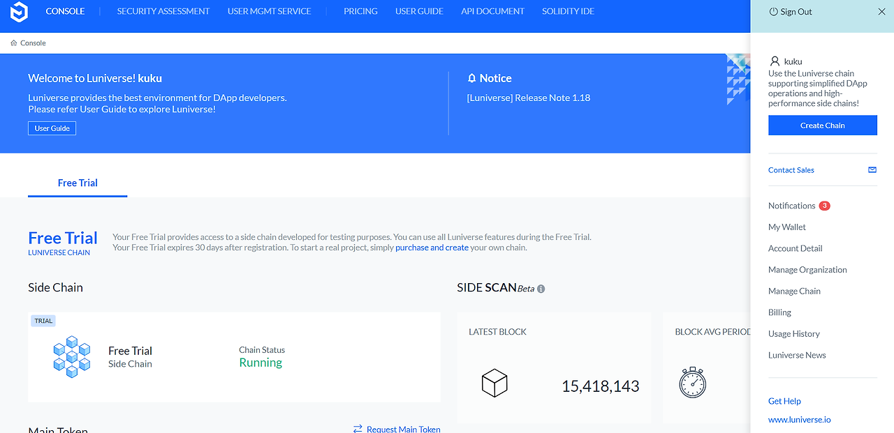Click Request Main Token link
Screen dimensions: 894x433
tap(404, 430)
